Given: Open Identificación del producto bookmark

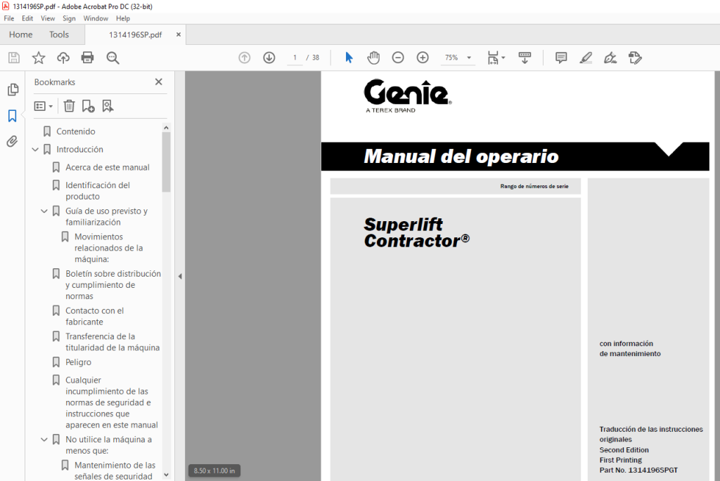Looking at the screenshot, I should point(97,191).
